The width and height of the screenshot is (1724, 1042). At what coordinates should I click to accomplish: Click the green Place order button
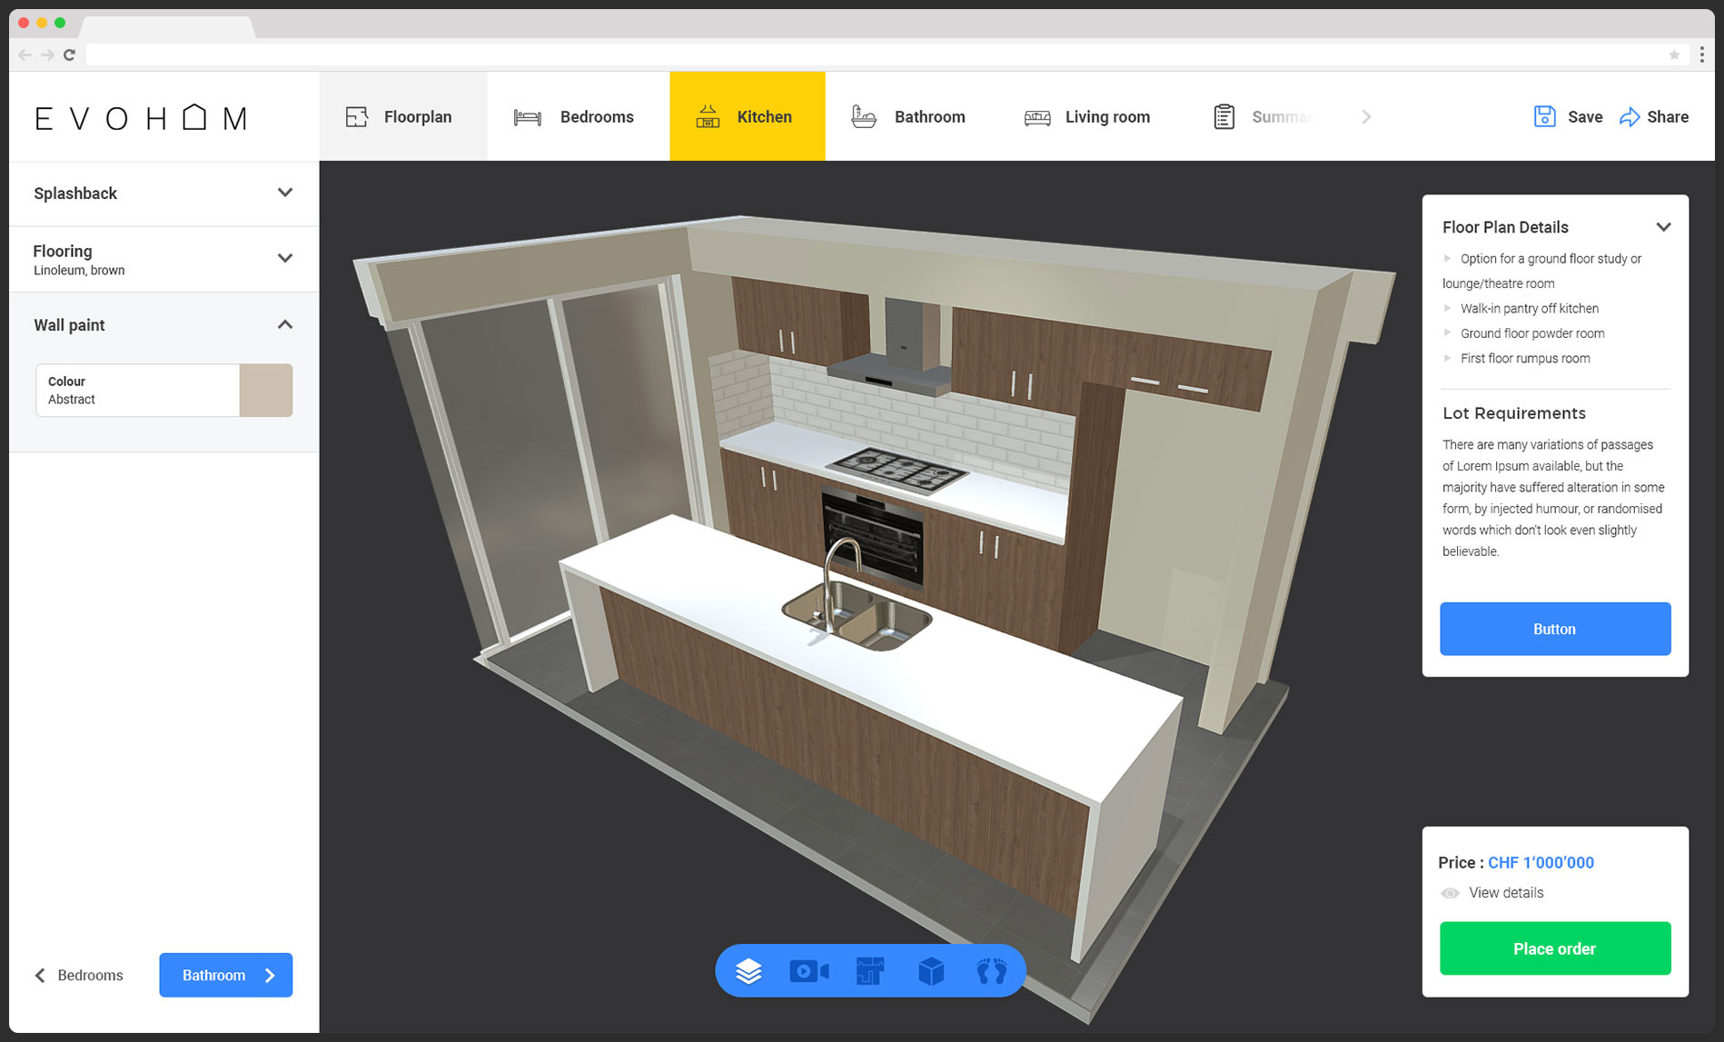pos(1554,948)
